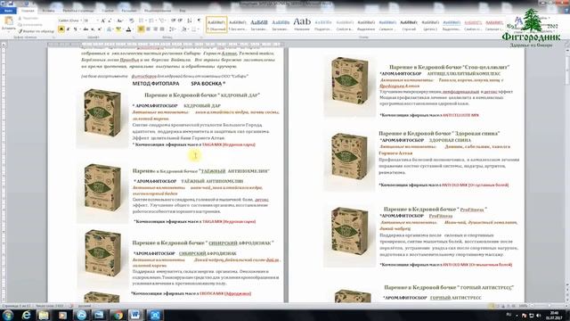Open the highlight color dropdown arrow
This screenshot has height=321, width=570.
123,29
